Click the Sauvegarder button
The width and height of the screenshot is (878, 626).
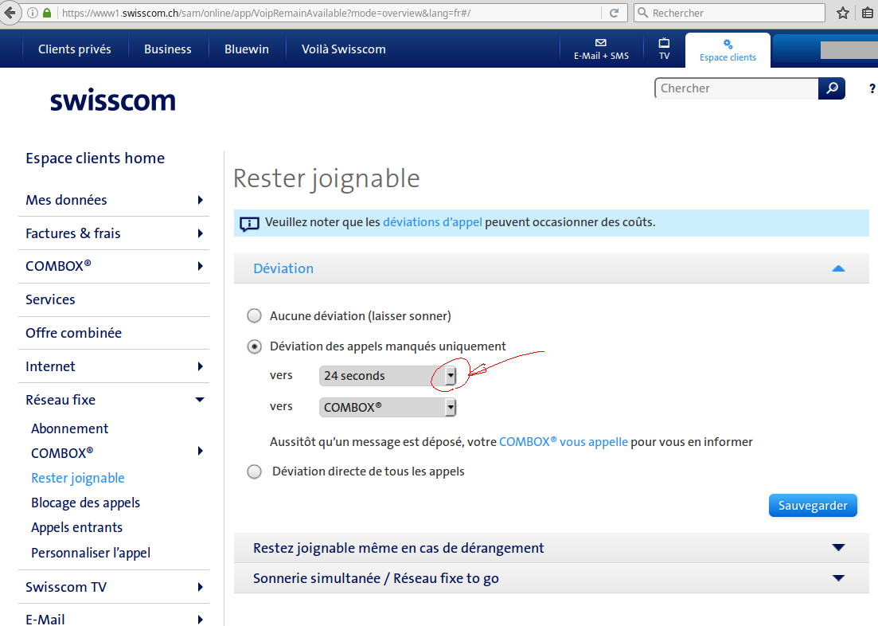click(x=813, y=505)
